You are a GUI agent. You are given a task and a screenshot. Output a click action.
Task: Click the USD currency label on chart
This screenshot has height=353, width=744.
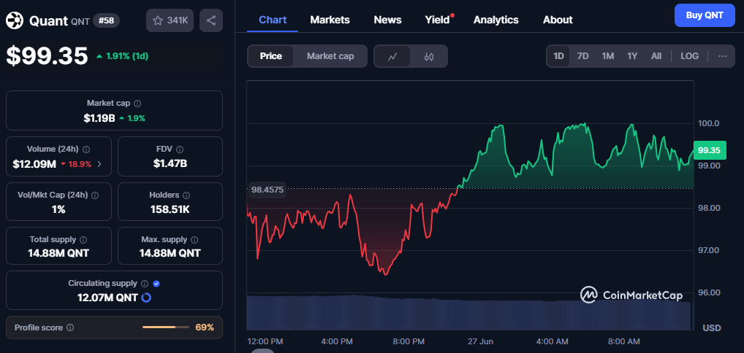click(x=712, y=328)
